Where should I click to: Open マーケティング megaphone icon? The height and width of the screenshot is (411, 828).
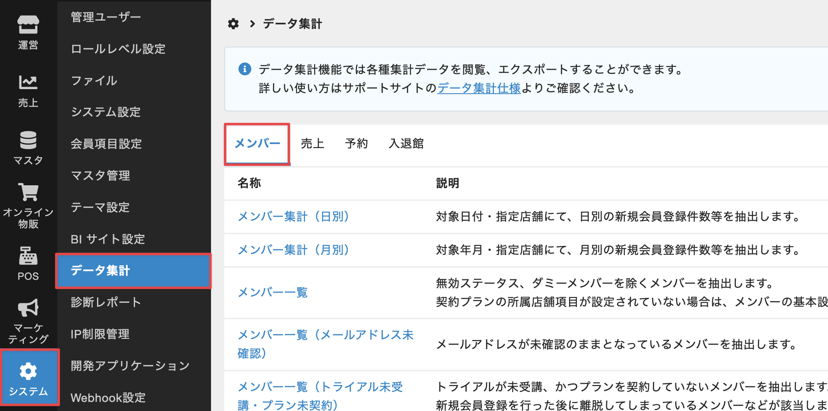[28, 308]
